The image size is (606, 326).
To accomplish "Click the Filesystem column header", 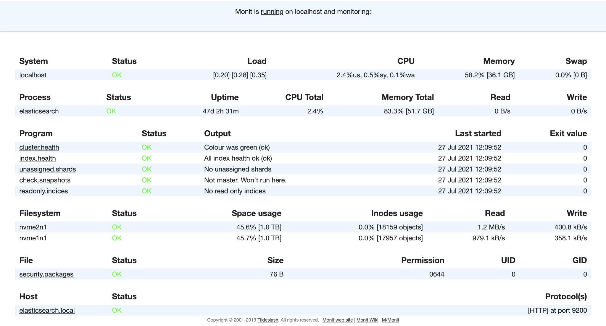I will (40, 213).
